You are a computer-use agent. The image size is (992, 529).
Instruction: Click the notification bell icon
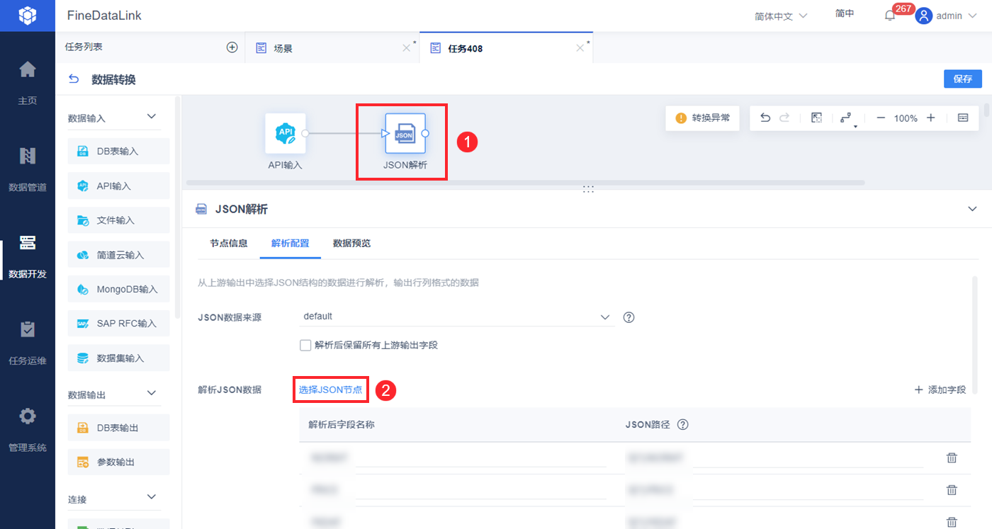tap(890, 16)
